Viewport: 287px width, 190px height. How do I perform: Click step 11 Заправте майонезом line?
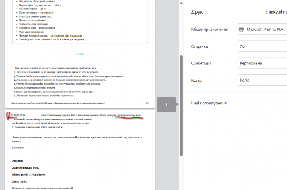38,127
